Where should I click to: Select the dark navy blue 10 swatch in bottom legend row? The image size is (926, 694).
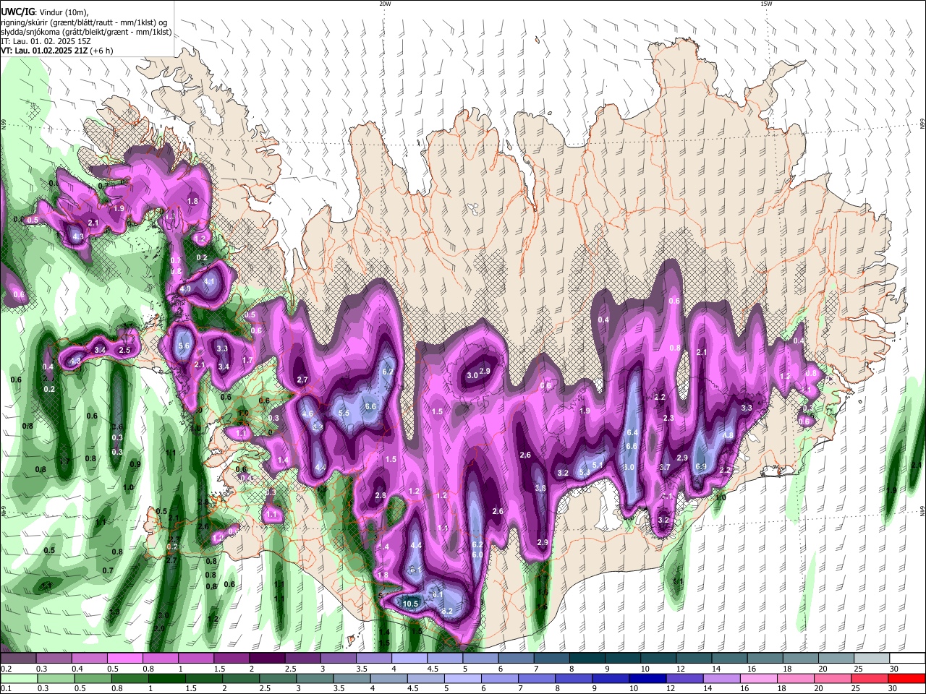pos(647,679)
